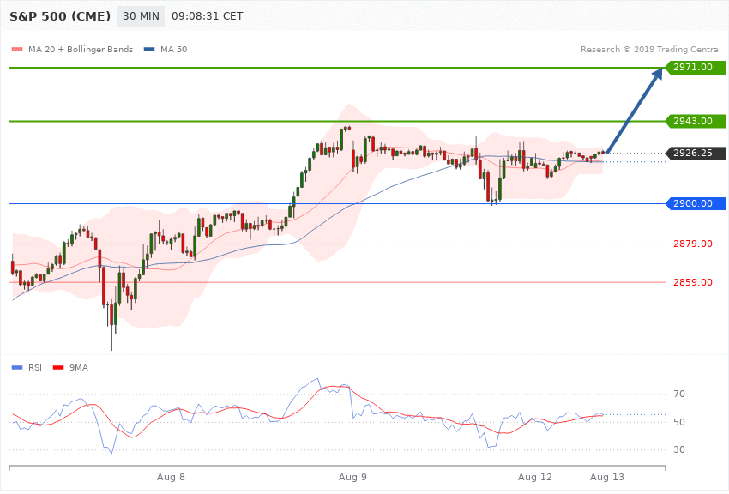Click the RSI 50 axis value
Image resolution: width=729 pixels, height=494 pixels.
[679, 422]
